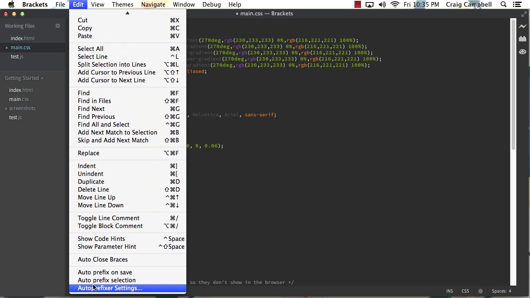Viewport: 530px width, 298px height.
Task: Open Notification Center list icon
Action: [x=517, y=5]
